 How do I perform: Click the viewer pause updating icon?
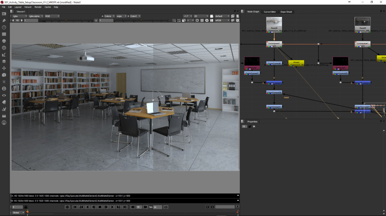[212, 20]
